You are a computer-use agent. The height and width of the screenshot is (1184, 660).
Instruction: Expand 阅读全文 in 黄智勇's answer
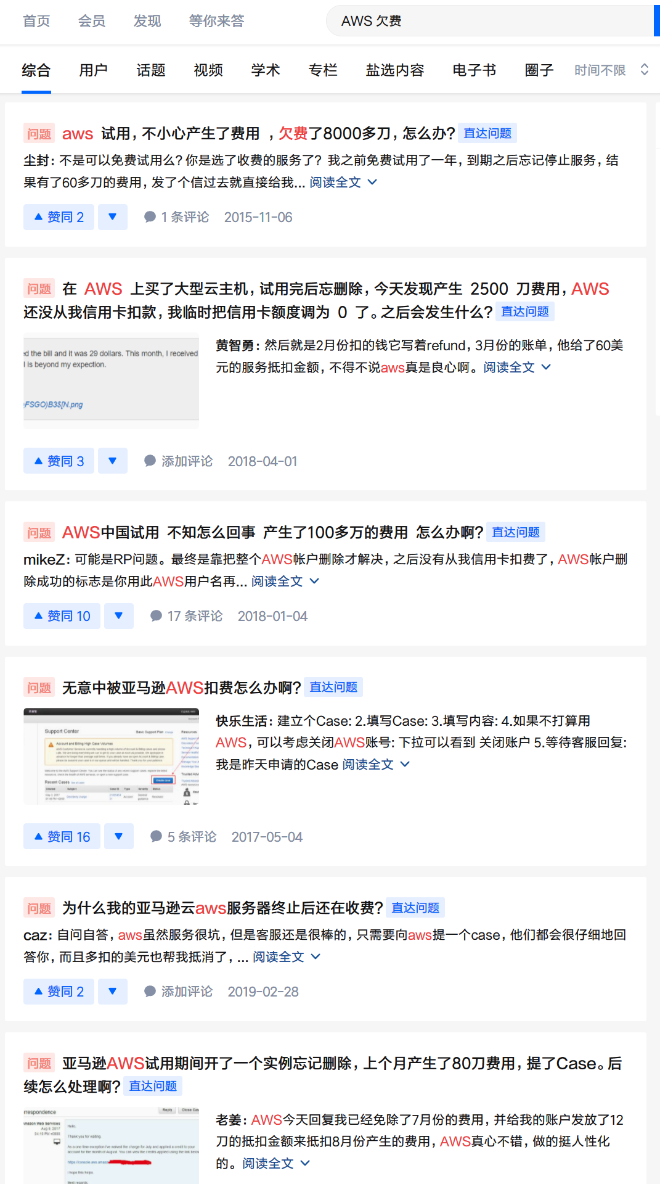click(516, 368)
